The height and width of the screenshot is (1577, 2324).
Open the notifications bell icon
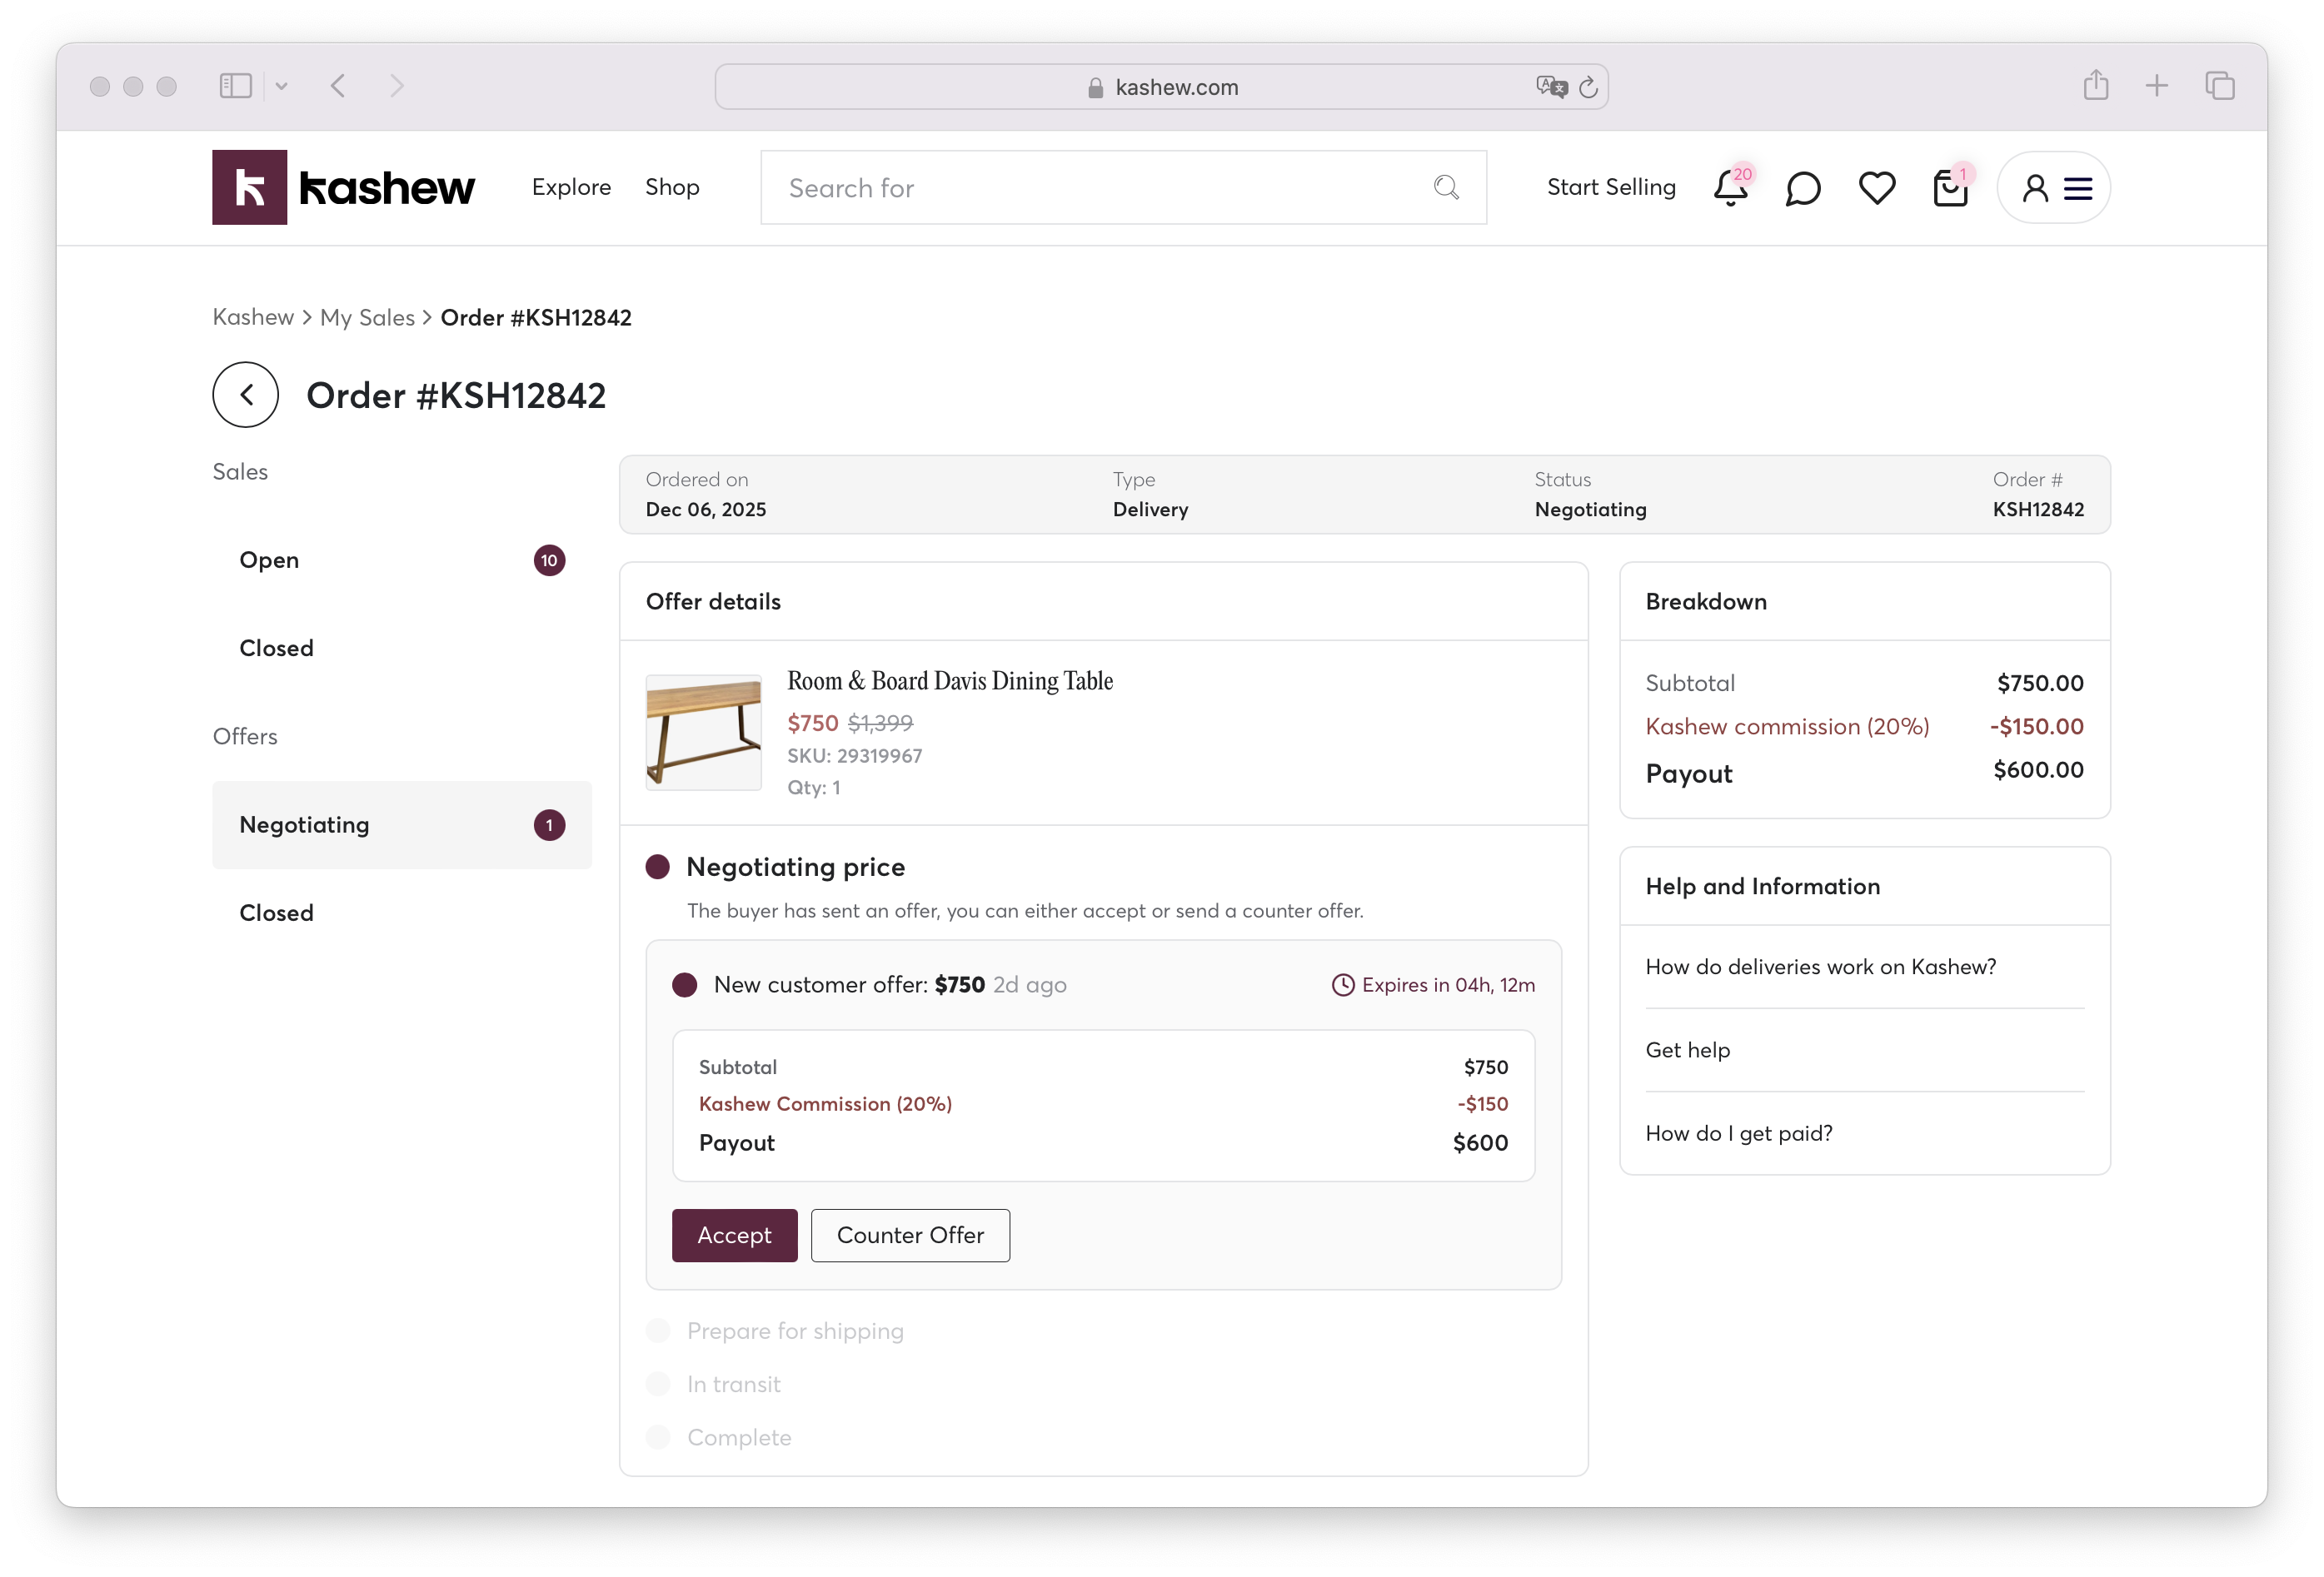[x=1729, y=189]
